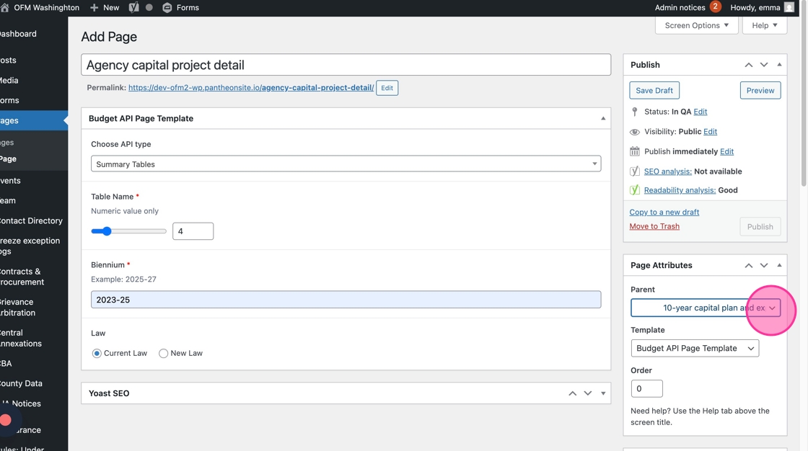Click the Forms icon in admin bar

tap(167, 7)
